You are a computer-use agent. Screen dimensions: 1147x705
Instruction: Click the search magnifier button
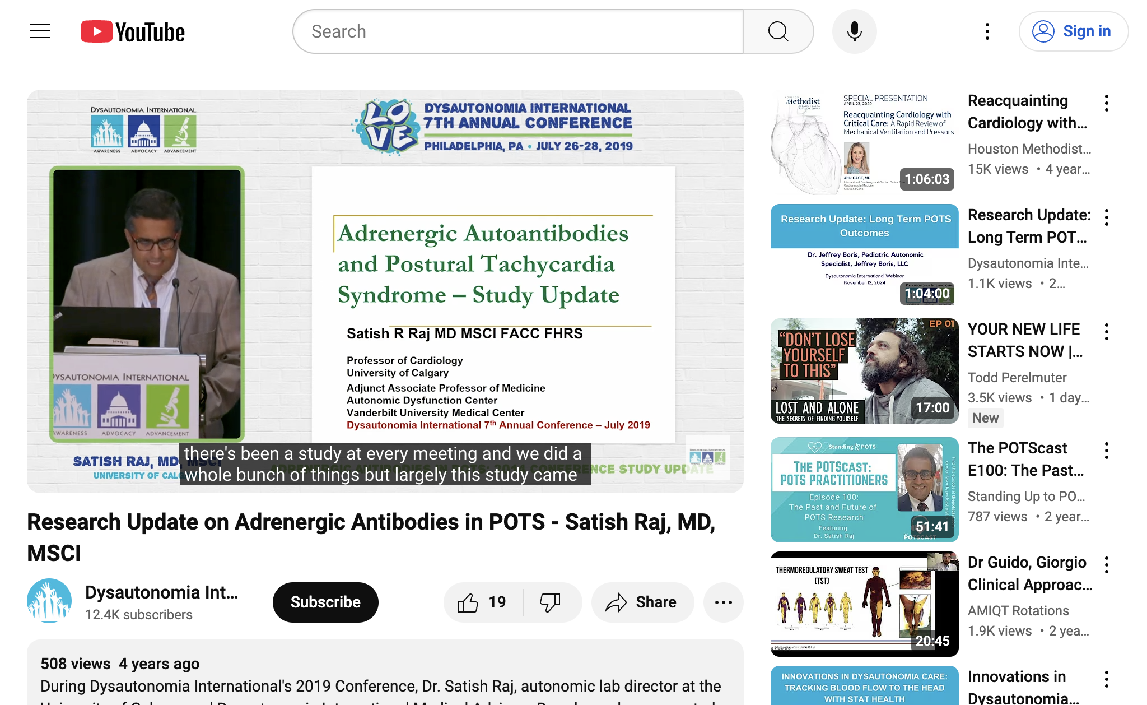click(x=778, y=31)
